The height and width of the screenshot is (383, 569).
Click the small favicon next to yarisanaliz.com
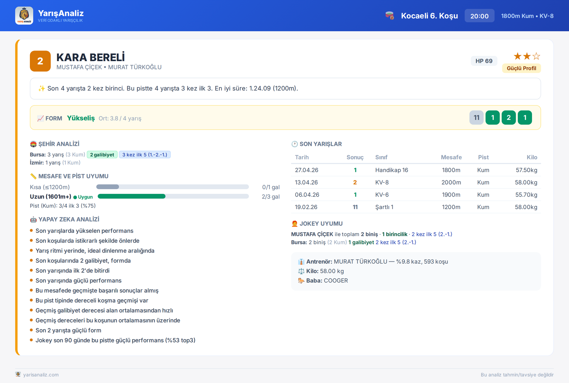pyautogui.click(x=18, y=374)
